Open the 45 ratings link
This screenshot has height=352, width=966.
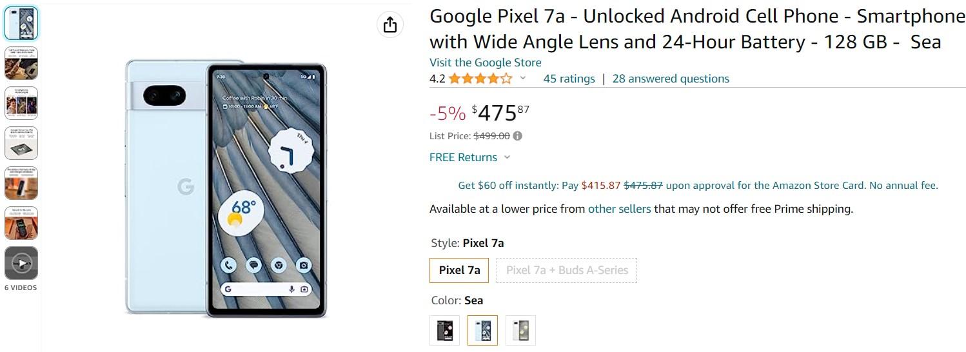(x=569, y=79)
